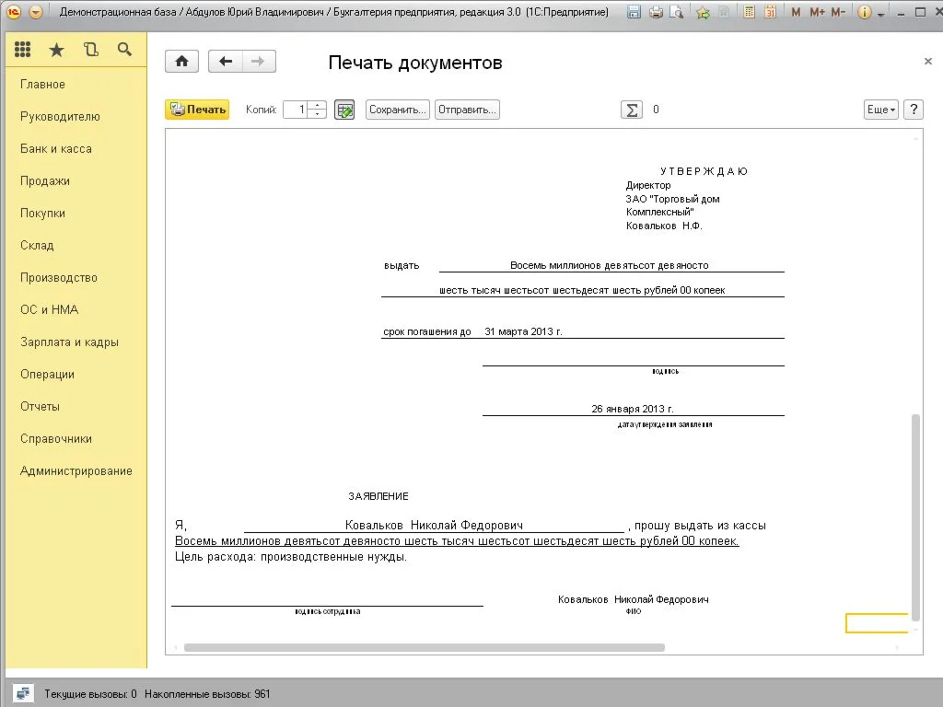Viewport: 943px width, 707px height.
Task: Click the document's horizontal scrollbar
Action: pyautogui.click(x=424, y=647)
